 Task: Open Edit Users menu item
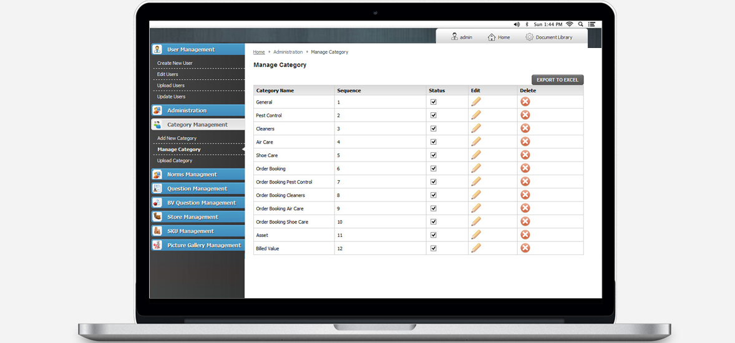[x=167, y=74]
